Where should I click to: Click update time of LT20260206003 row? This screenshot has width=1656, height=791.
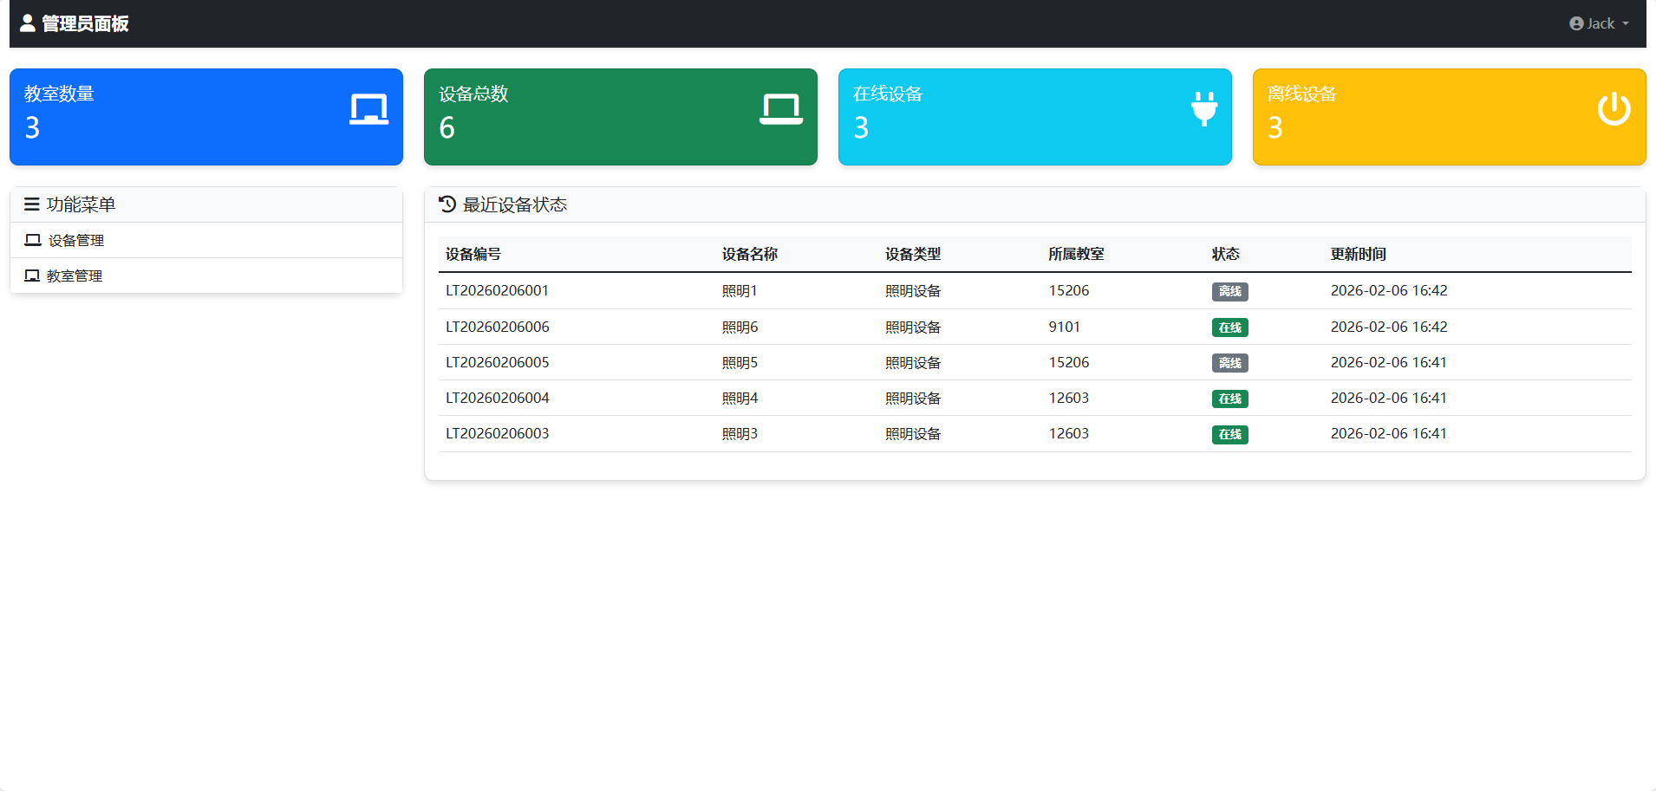(1389, 433)
